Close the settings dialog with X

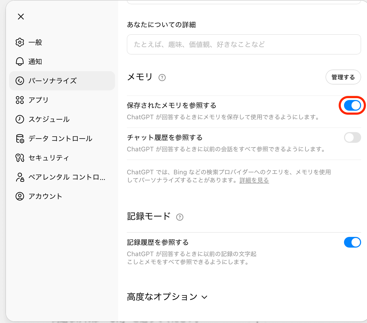click(21, 17)
